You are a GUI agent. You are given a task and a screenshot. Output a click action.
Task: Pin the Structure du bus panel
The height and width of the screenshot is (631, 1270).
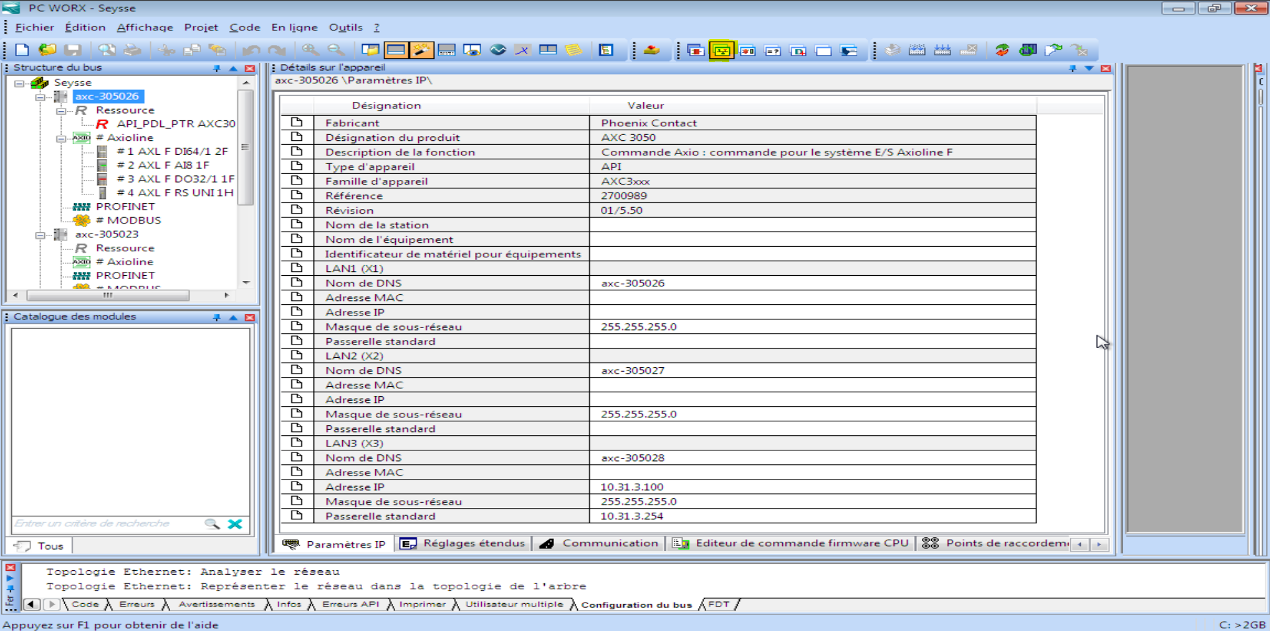pyautogui.click(x=216, y=68)
